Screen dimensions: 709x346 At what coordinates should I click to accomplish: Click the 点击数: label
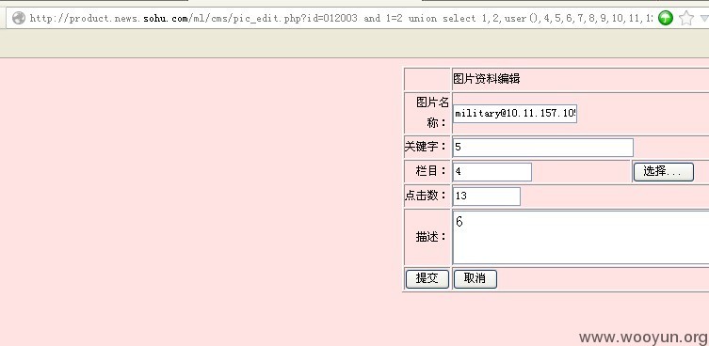(x=426, y=196)
